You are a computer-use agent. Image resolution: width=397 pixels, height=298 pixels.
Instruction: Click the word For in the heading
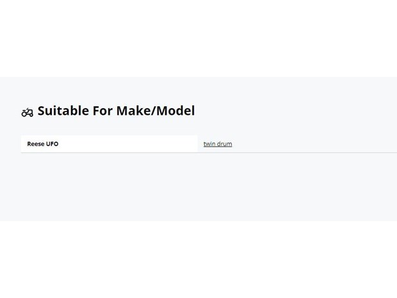102,111
